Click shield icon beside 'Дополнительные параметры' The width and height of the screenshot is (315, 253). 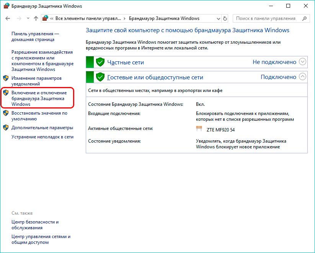click(6, 128)
